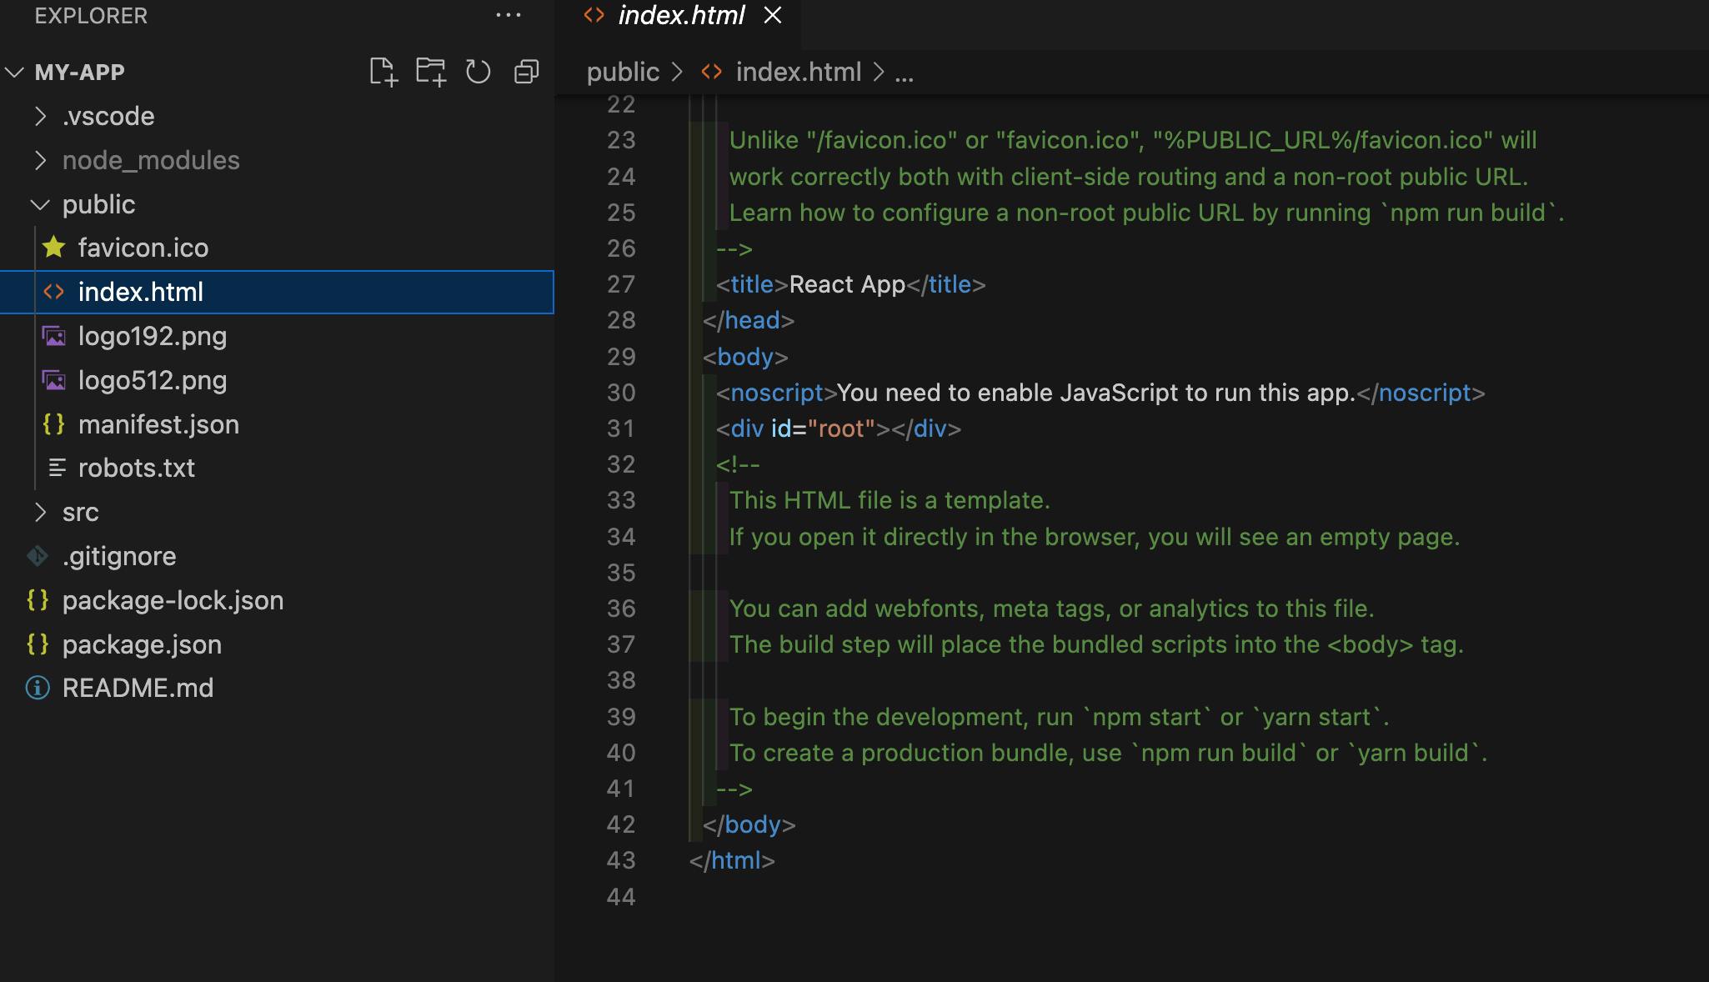Select index.html in the file tree
Viewport: 1709px width, 982px height.
(277, 292)
